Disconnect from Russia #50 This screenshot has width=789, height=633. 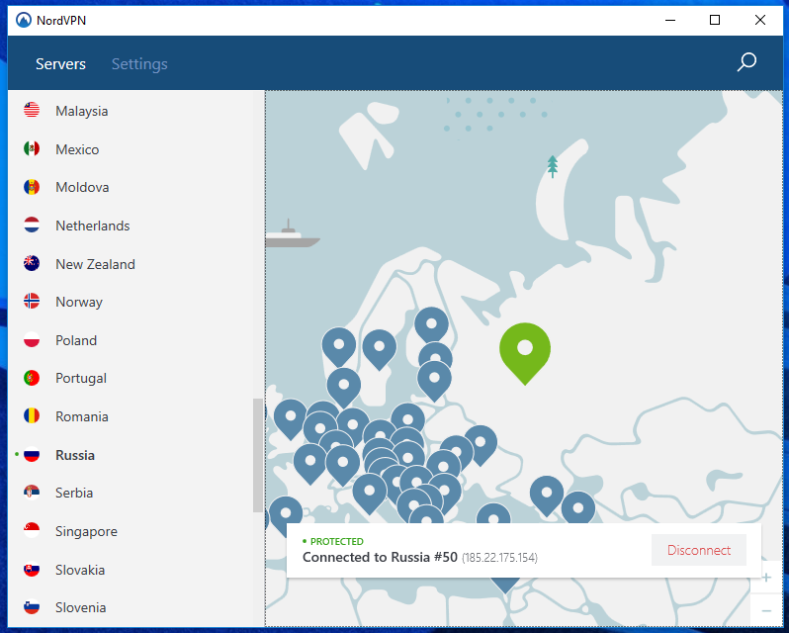click(x=698, y=550)
